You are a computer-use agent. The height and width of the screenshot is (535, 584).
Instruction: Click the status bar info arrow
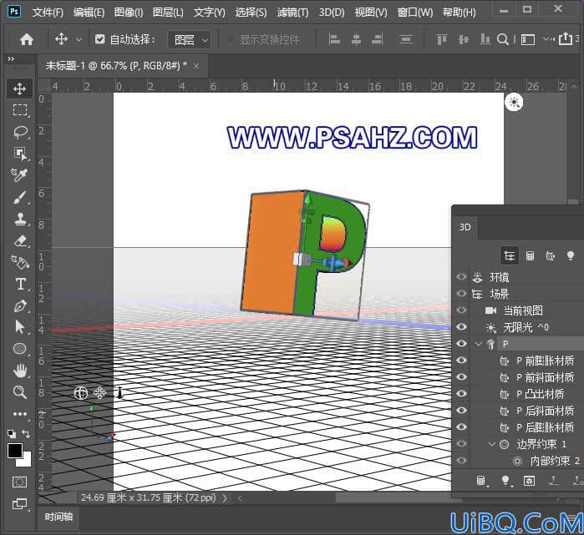(225, 497)
